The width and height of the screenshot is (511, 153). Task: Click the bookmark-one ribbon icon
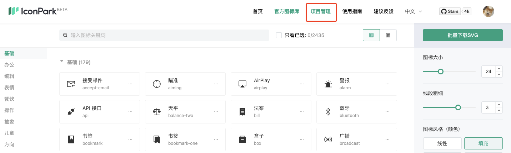coord(157,139)
